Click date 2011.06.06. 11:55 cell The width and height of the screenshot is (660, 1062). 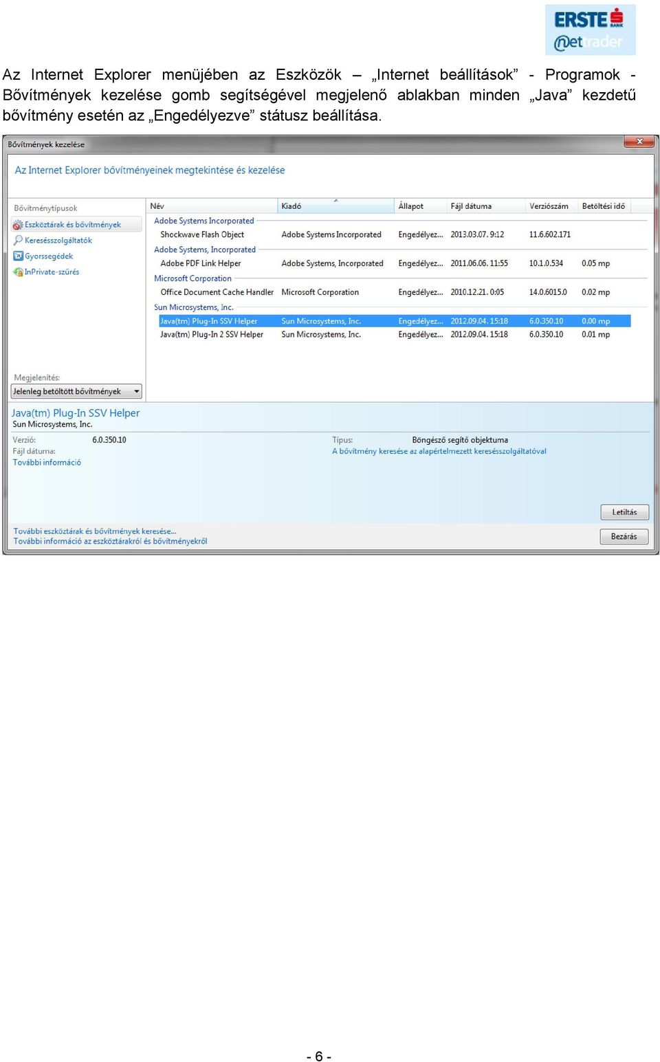point(479,263)
